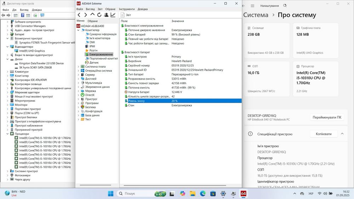Viewport: 354px width, 199px height.
Task: Select Рівень зносу row
Action: pos(183,101)
